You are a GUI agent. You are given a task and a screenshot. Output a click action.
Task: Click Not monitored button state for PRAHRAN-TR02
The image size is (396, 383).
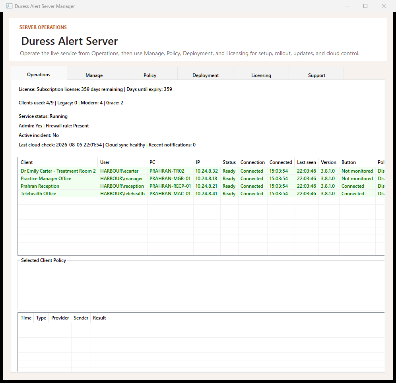[357, 171]
